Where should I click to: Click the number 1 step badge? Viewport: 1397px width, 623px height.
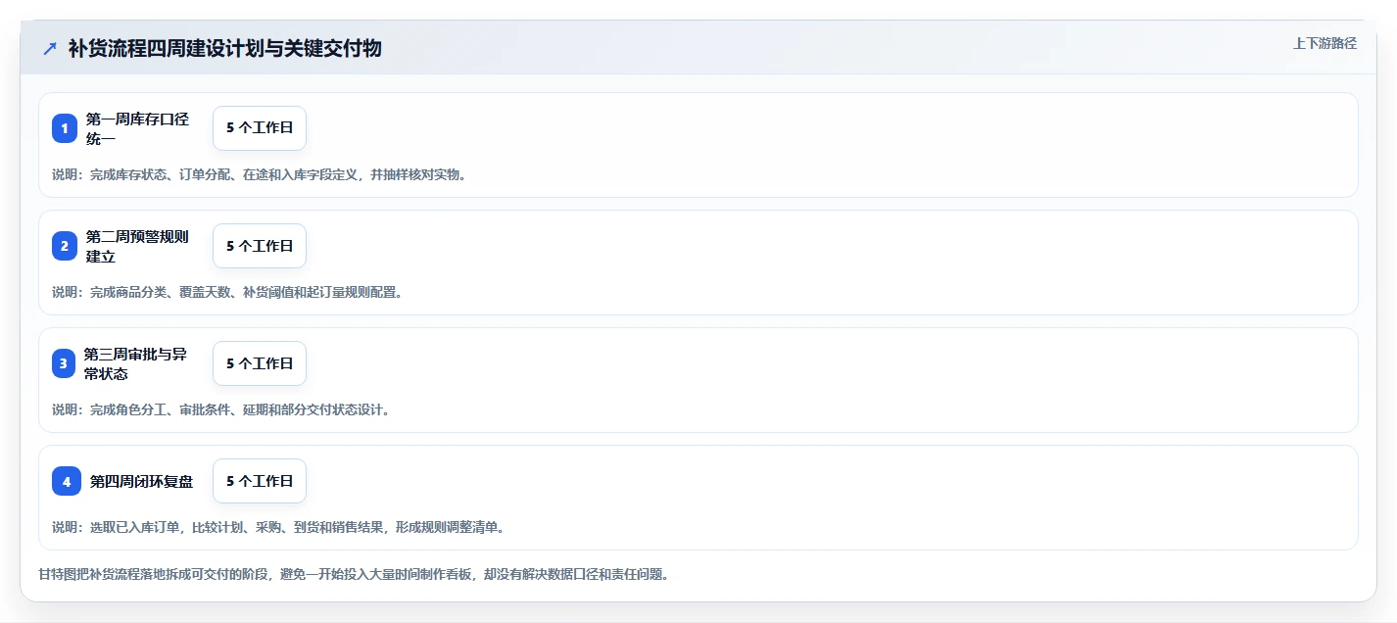[x=65, y=128]
